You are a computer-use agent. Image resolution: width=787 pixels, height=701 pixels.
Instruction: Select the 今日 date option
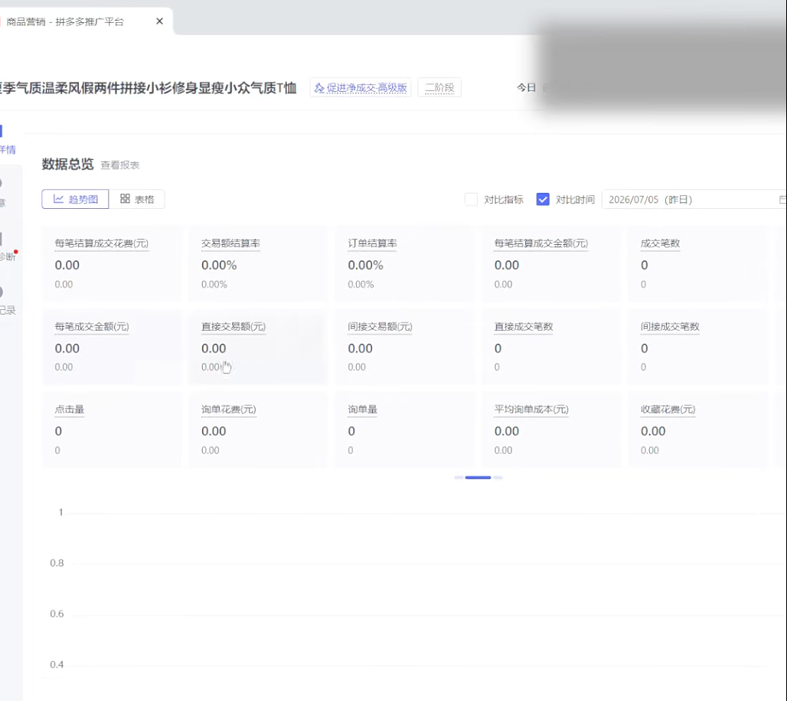(x=526, y=88)
